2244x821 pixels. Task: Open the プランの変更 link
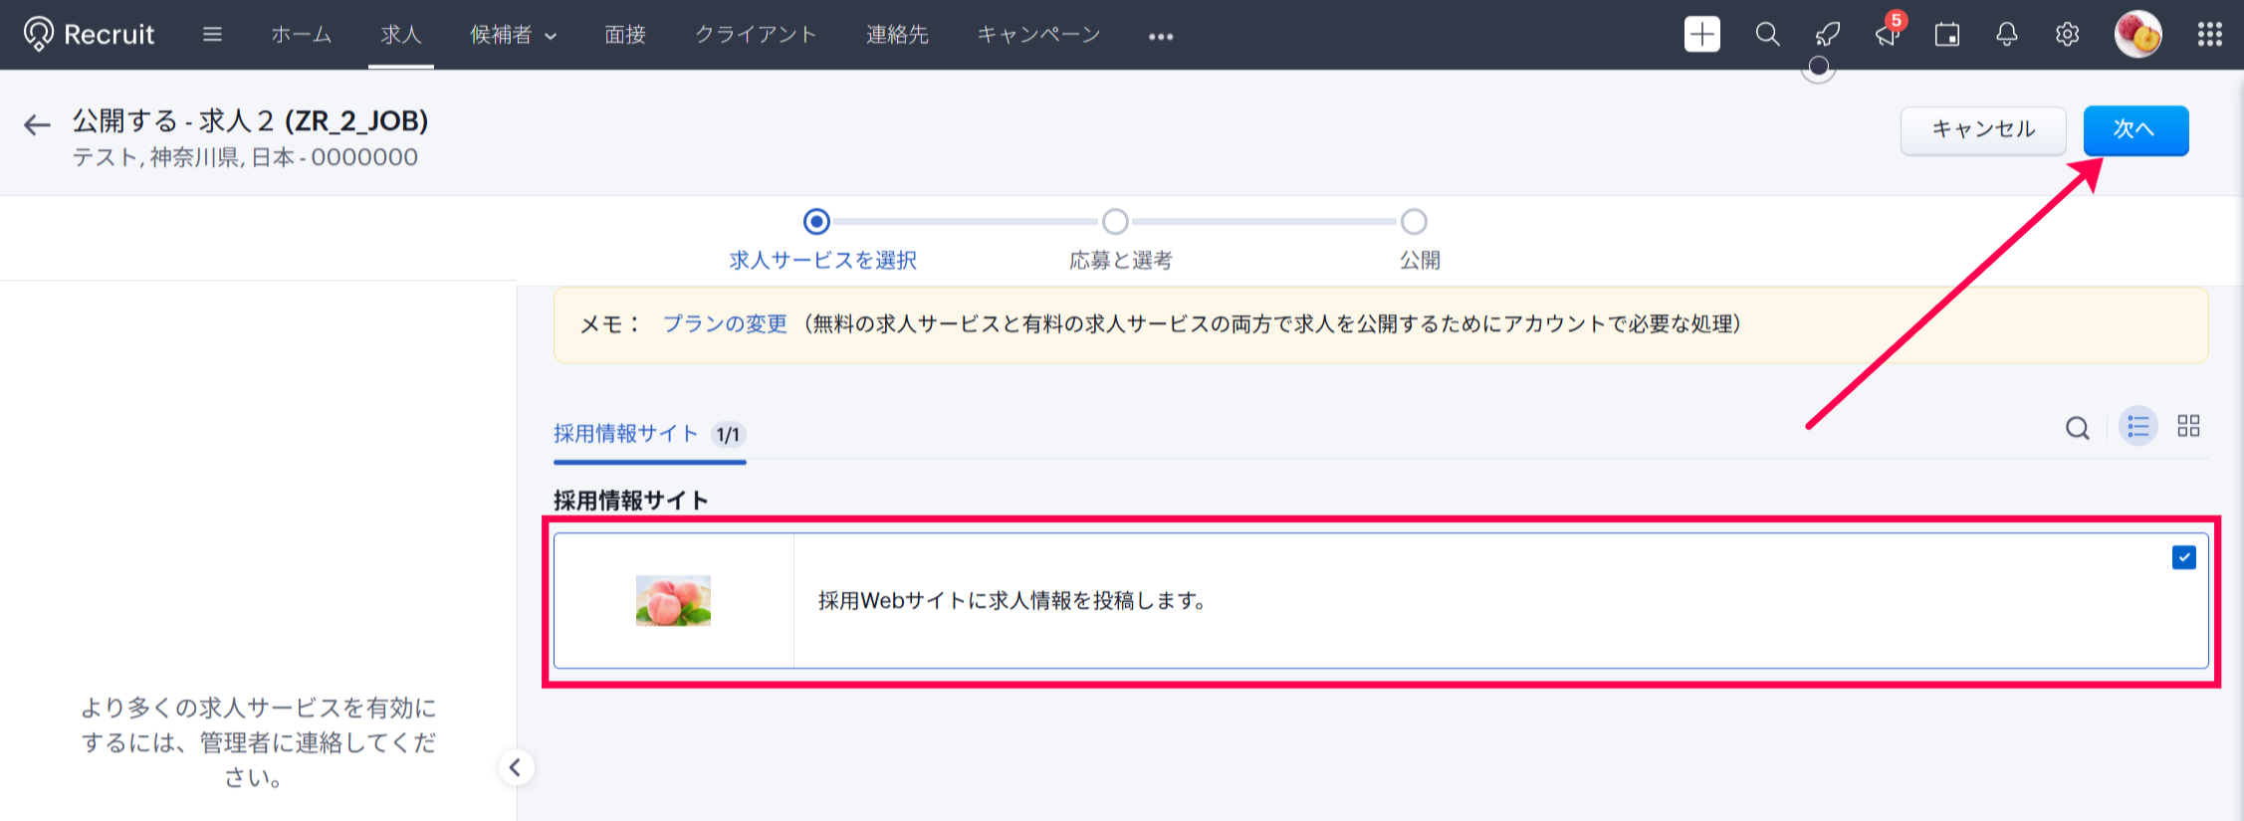(725, 324)
